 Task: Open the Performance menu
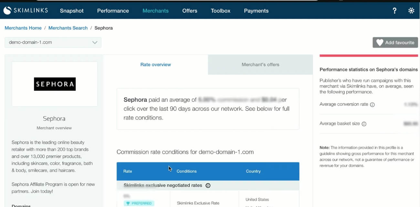pyautogui.click(x=113, y=11)
